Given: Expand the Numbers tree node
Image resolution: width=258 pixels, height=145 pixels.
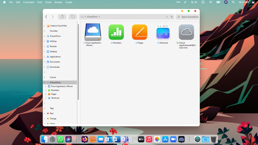Looking at the screenshot, I should 46,90.
